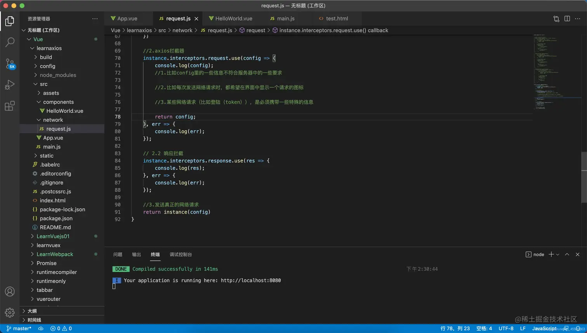Open HelloWorld.vue in the file tree

(62, 111)
